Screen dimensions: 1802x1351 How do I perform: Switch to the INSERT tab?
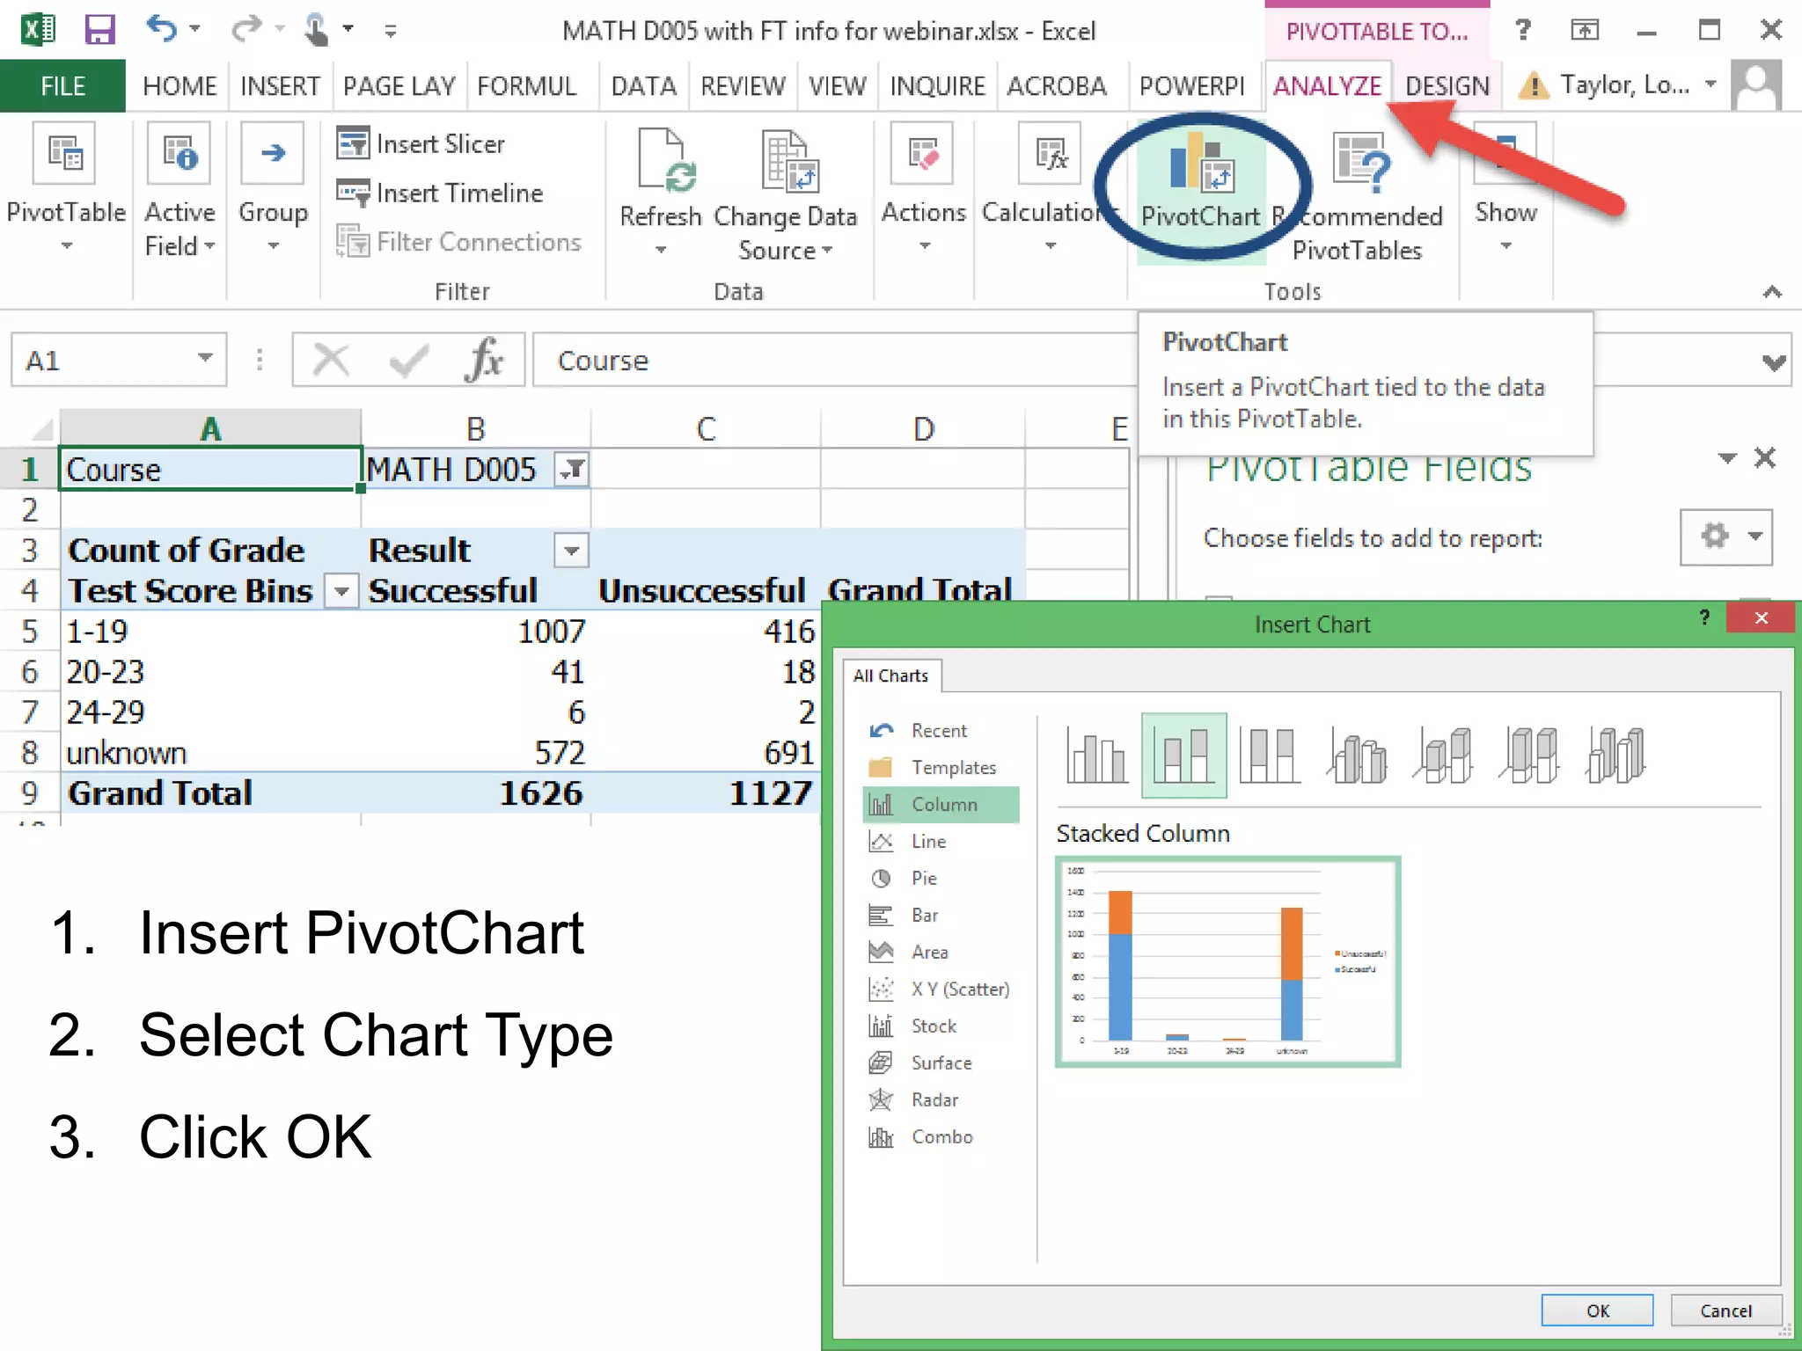tap(280, 86)
